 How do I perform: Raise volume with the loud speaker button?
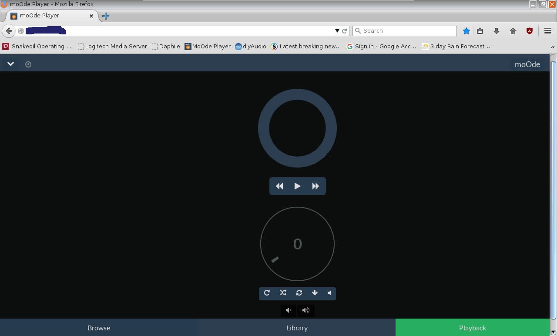[306, 310]
